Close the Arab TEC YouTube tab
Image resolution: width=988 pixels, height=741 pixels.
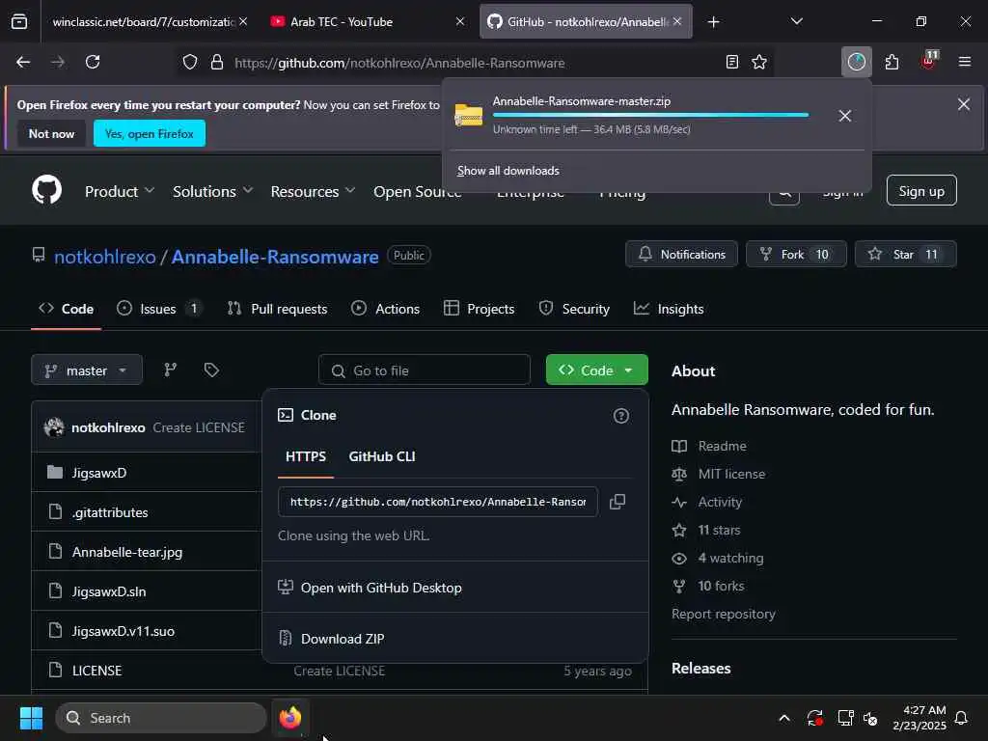pos(460,21)
